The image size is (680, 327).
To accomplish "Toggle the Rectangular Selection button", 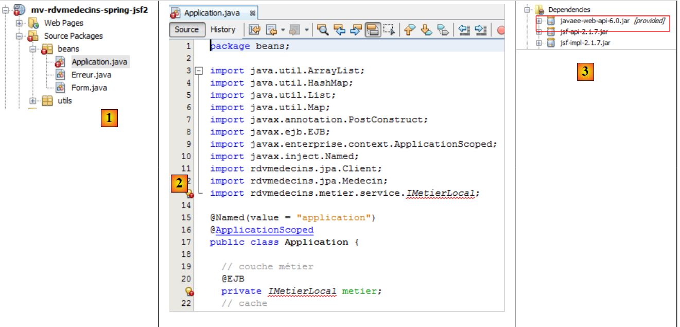I will coord(389,30).
